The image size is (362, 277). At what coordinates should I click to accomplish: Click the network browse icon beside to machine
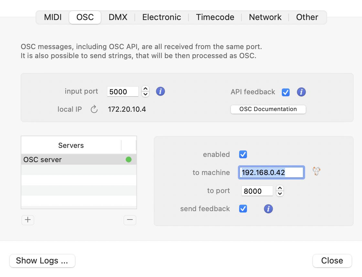[x=316, y=171]
